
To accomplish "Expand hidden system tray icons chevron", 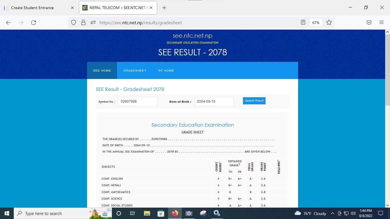I will 332,213.
